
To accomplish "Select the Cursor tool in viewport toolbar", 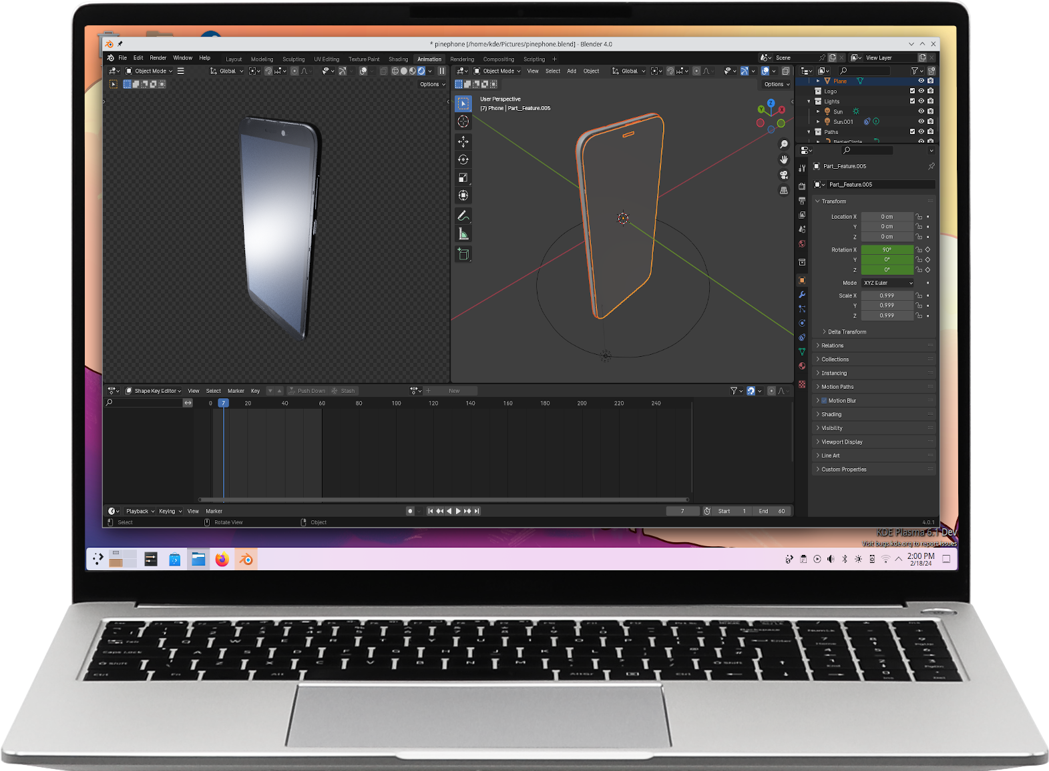I will point(463,121).
